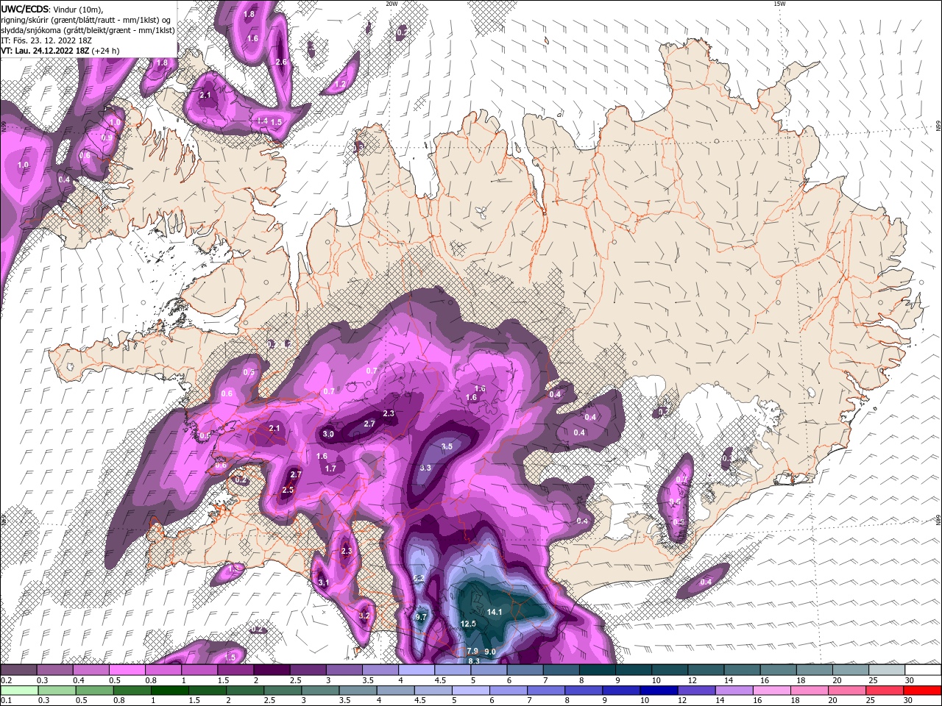942x706 pixels.
Task: Select the 8.3 value near the map's south edge
Action: pyautogui.click(x=474, y=661)
